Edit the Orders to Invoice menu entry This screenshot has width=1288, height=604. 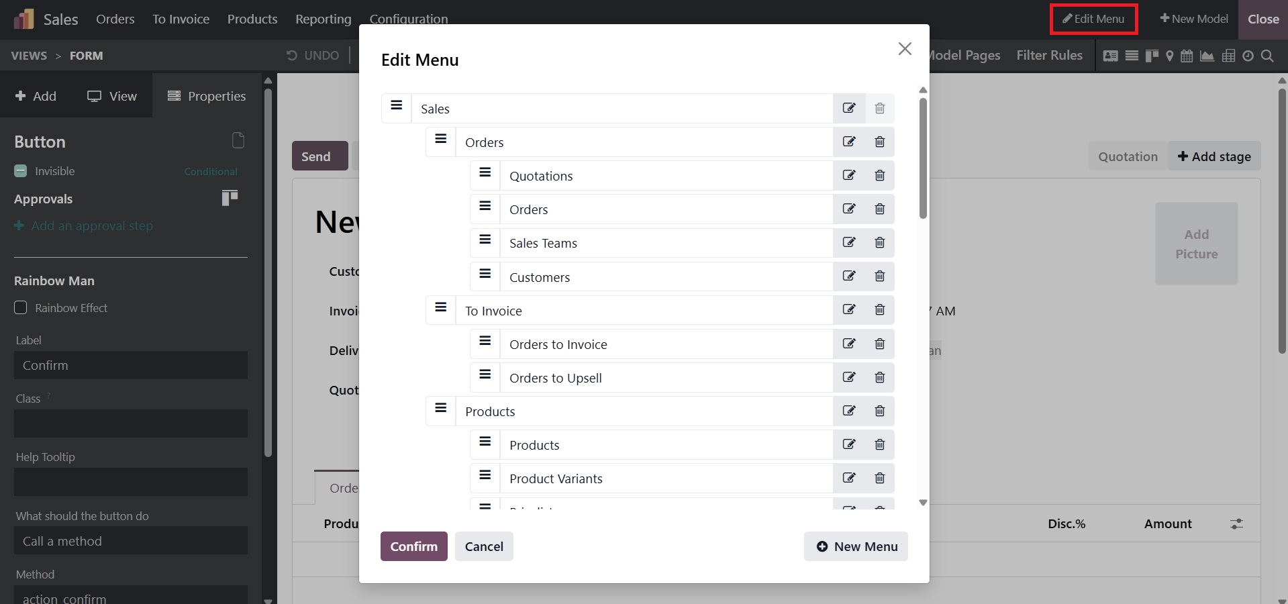pos(849,344)
